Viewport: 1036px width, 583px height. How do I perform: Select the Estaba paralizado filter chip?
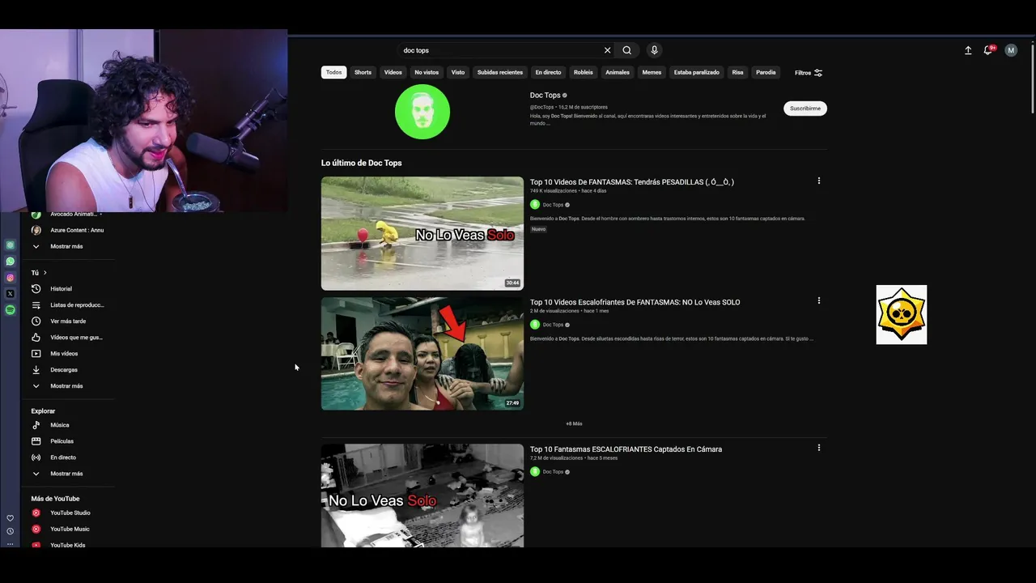click(697, 73)
